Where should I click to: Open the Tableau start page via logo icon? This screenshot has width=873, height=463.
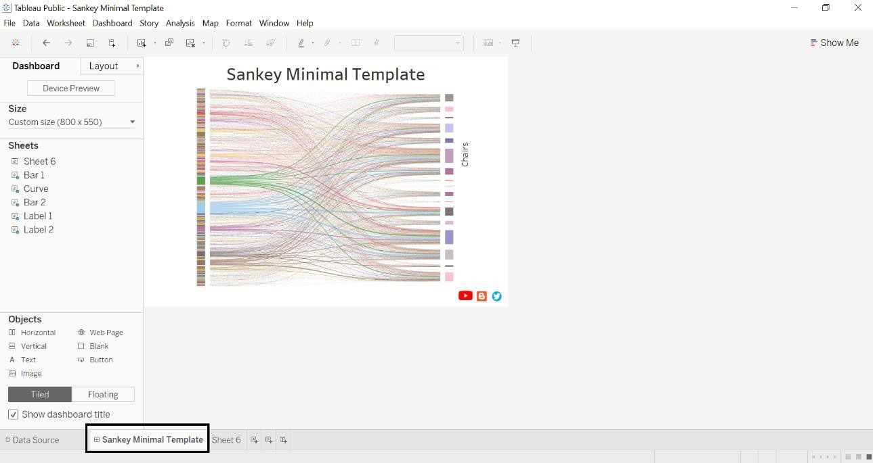(x=16, y=43)
